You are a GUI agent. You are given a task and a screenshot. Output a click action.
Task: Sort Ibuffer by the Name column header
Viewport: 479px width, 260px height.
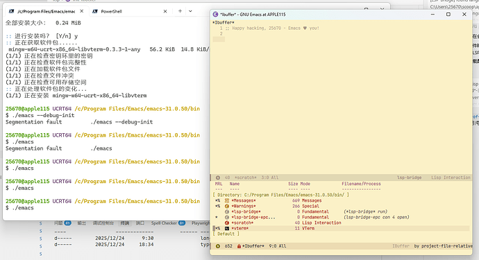235,184
